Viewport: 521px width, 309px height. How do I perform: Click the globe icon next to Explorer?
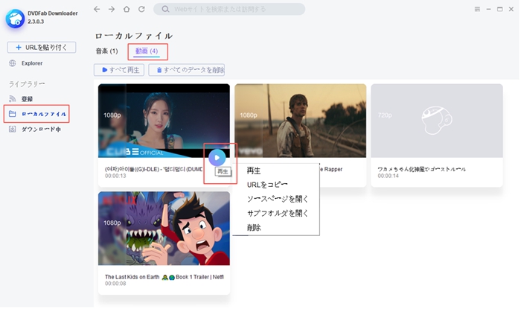pos(13,63)
